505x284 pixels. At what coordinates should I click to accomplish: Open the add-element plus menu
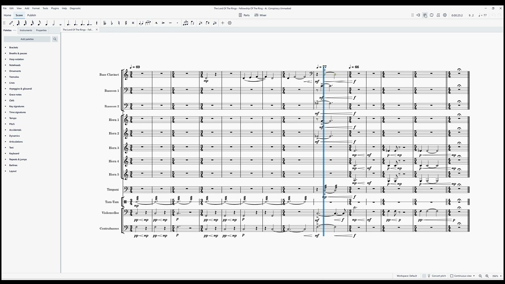pyautogui.click(x=223, y=23)
